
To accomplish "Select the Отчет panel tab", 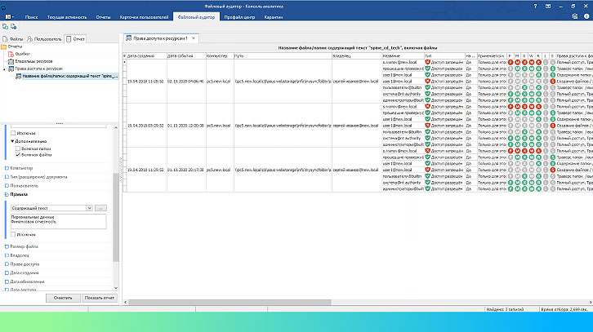I will (x=75, y=39).
